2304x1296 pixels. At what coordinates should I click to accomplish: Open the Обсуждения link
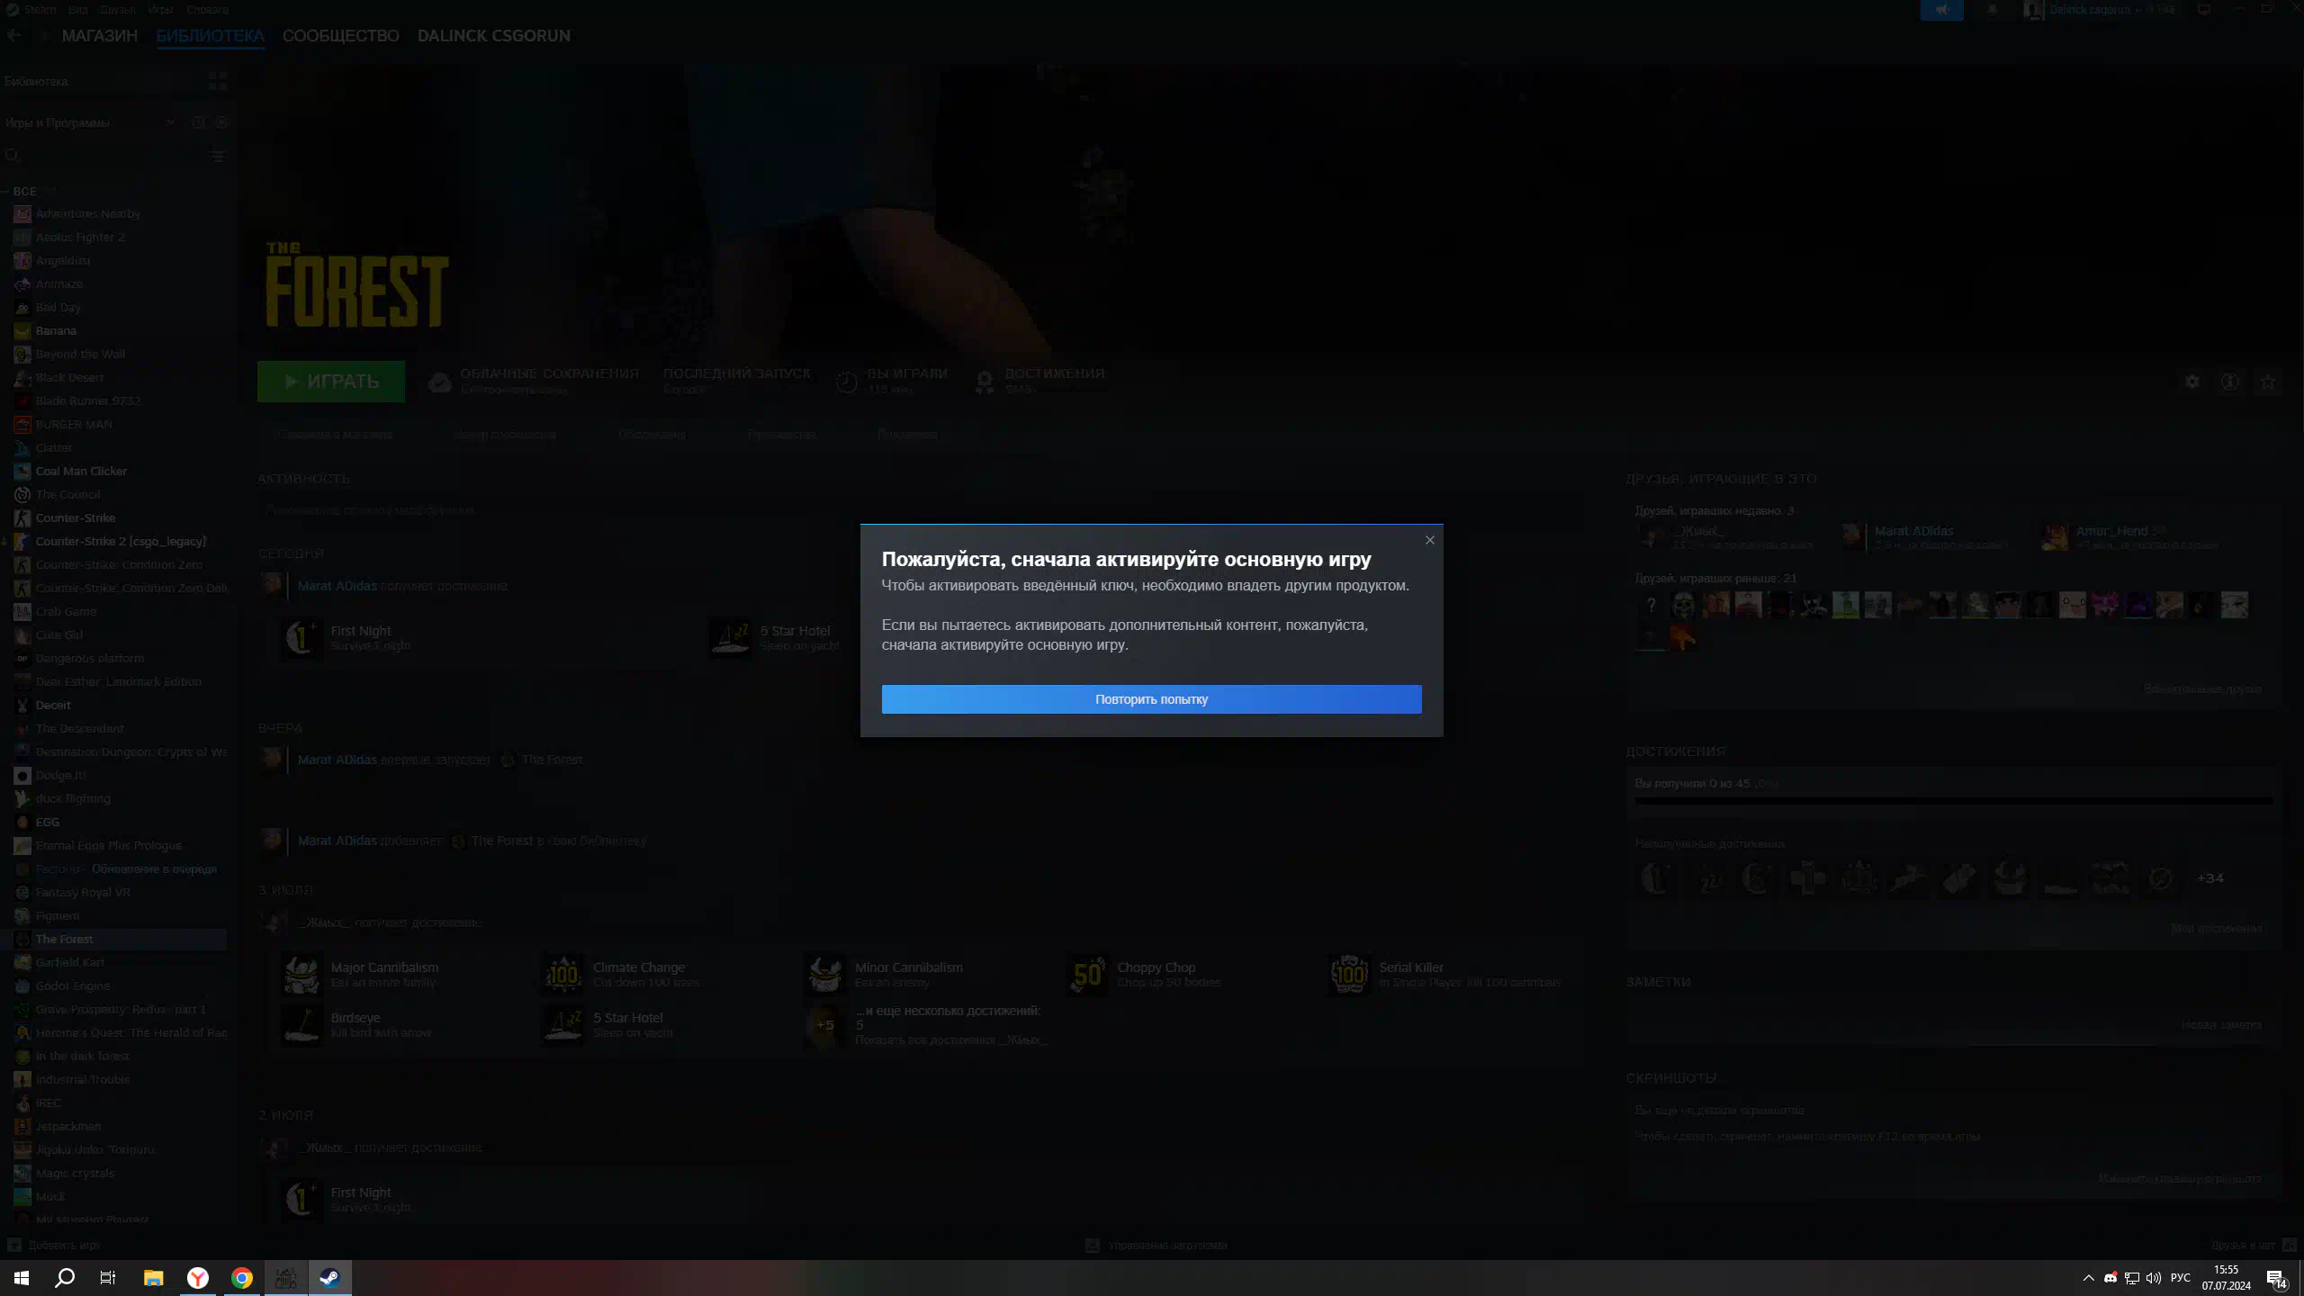652,435
